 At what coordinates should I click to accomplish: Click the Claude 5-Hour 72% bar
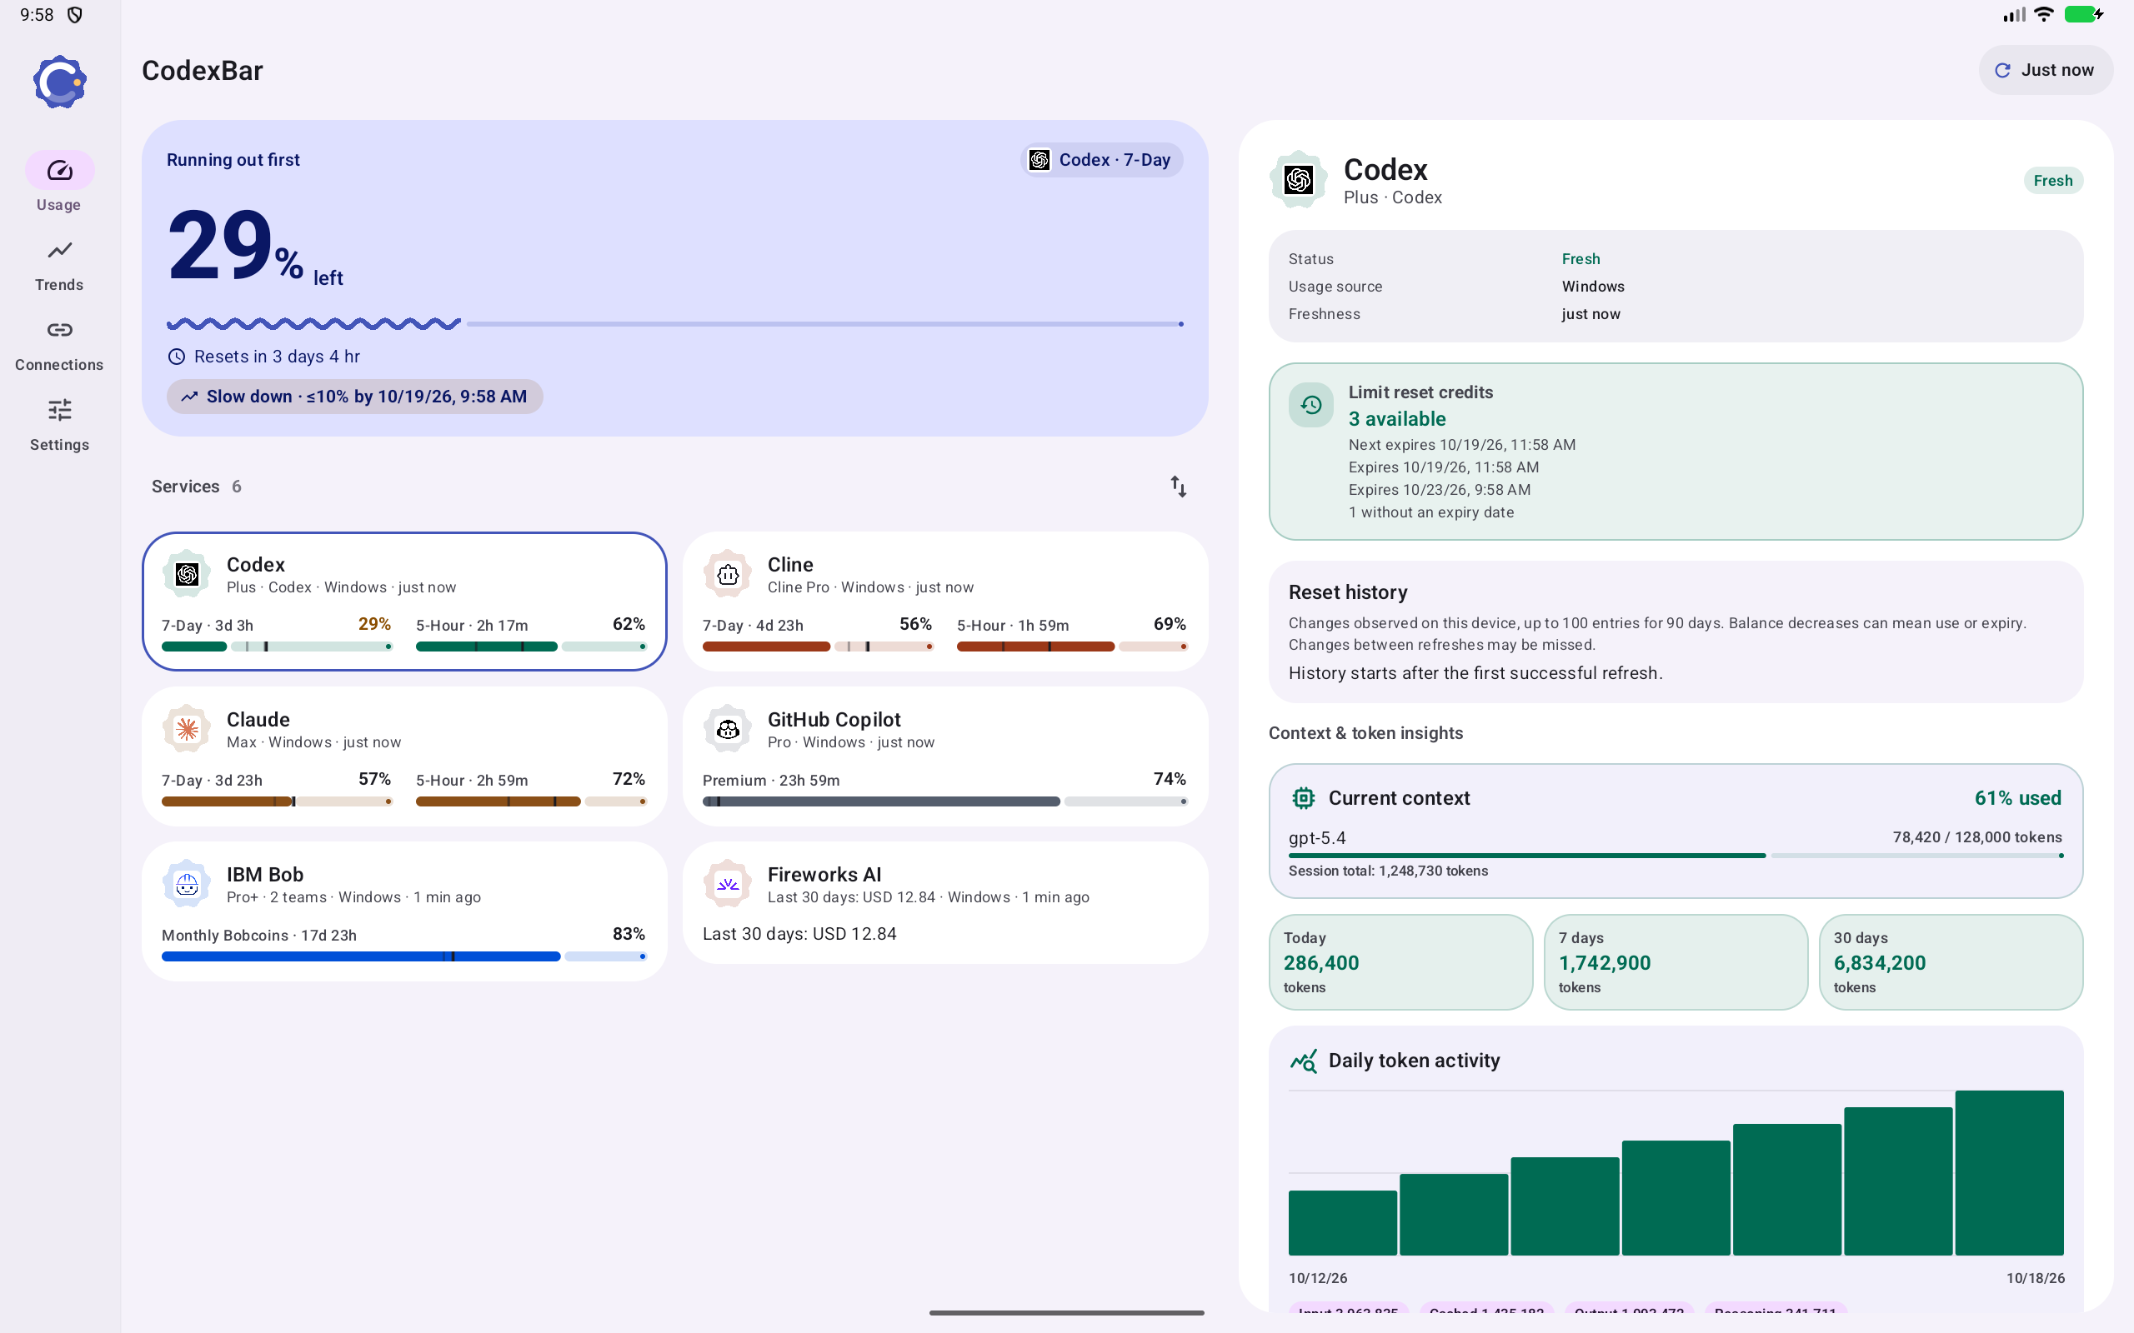531,801
